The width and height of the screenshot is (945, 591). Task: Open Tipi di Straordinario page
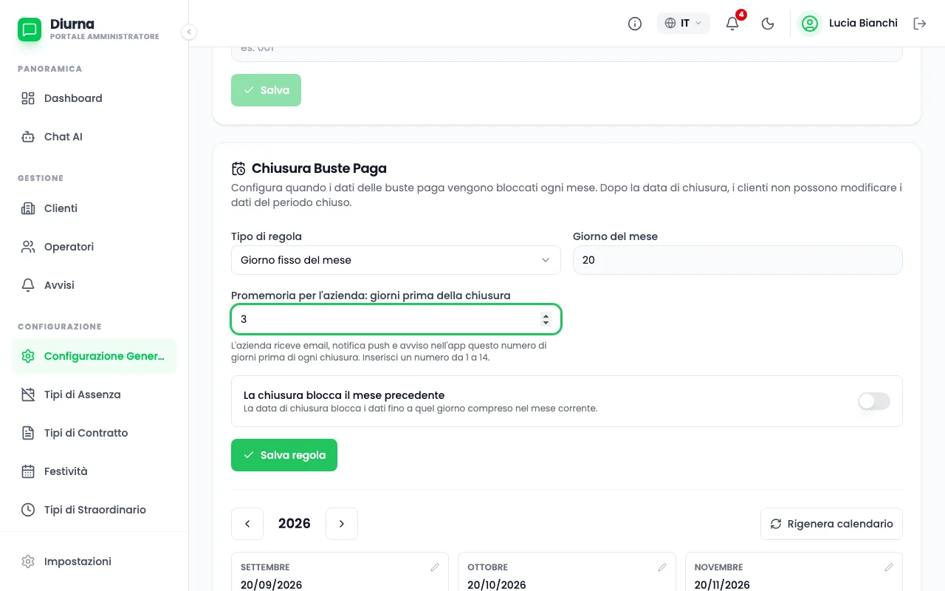[94, 510]
